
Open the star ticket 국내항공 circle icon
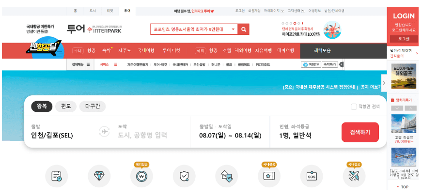click(x=269, y=176)
